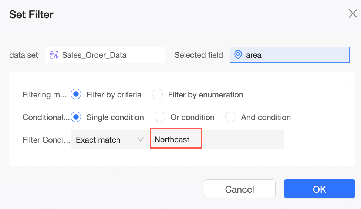Click the Selected field label text
361x209 pixels.
coord(199,55)
